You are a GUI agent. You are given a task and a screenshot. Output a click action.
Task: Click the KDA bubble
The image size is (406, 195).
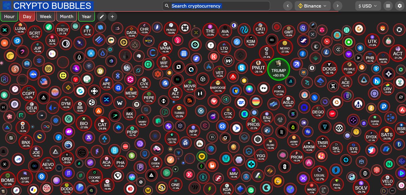(227, 189)
